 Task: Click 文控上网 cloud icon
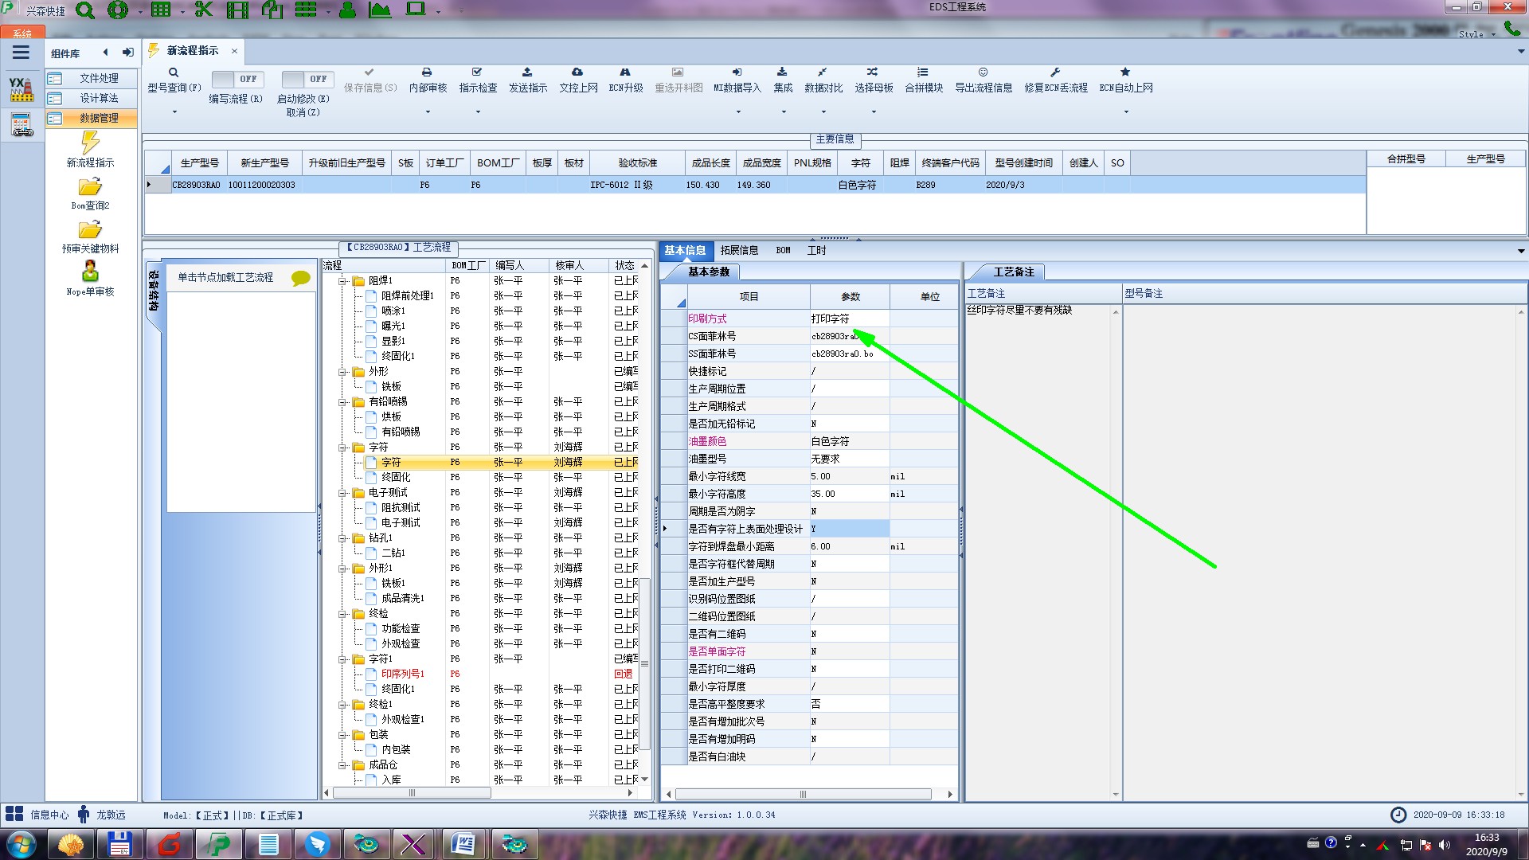(578, 80)
